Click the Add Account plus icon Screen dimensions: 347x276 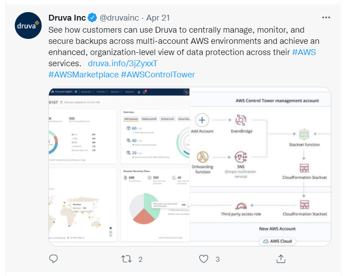[x=202, y=120]
